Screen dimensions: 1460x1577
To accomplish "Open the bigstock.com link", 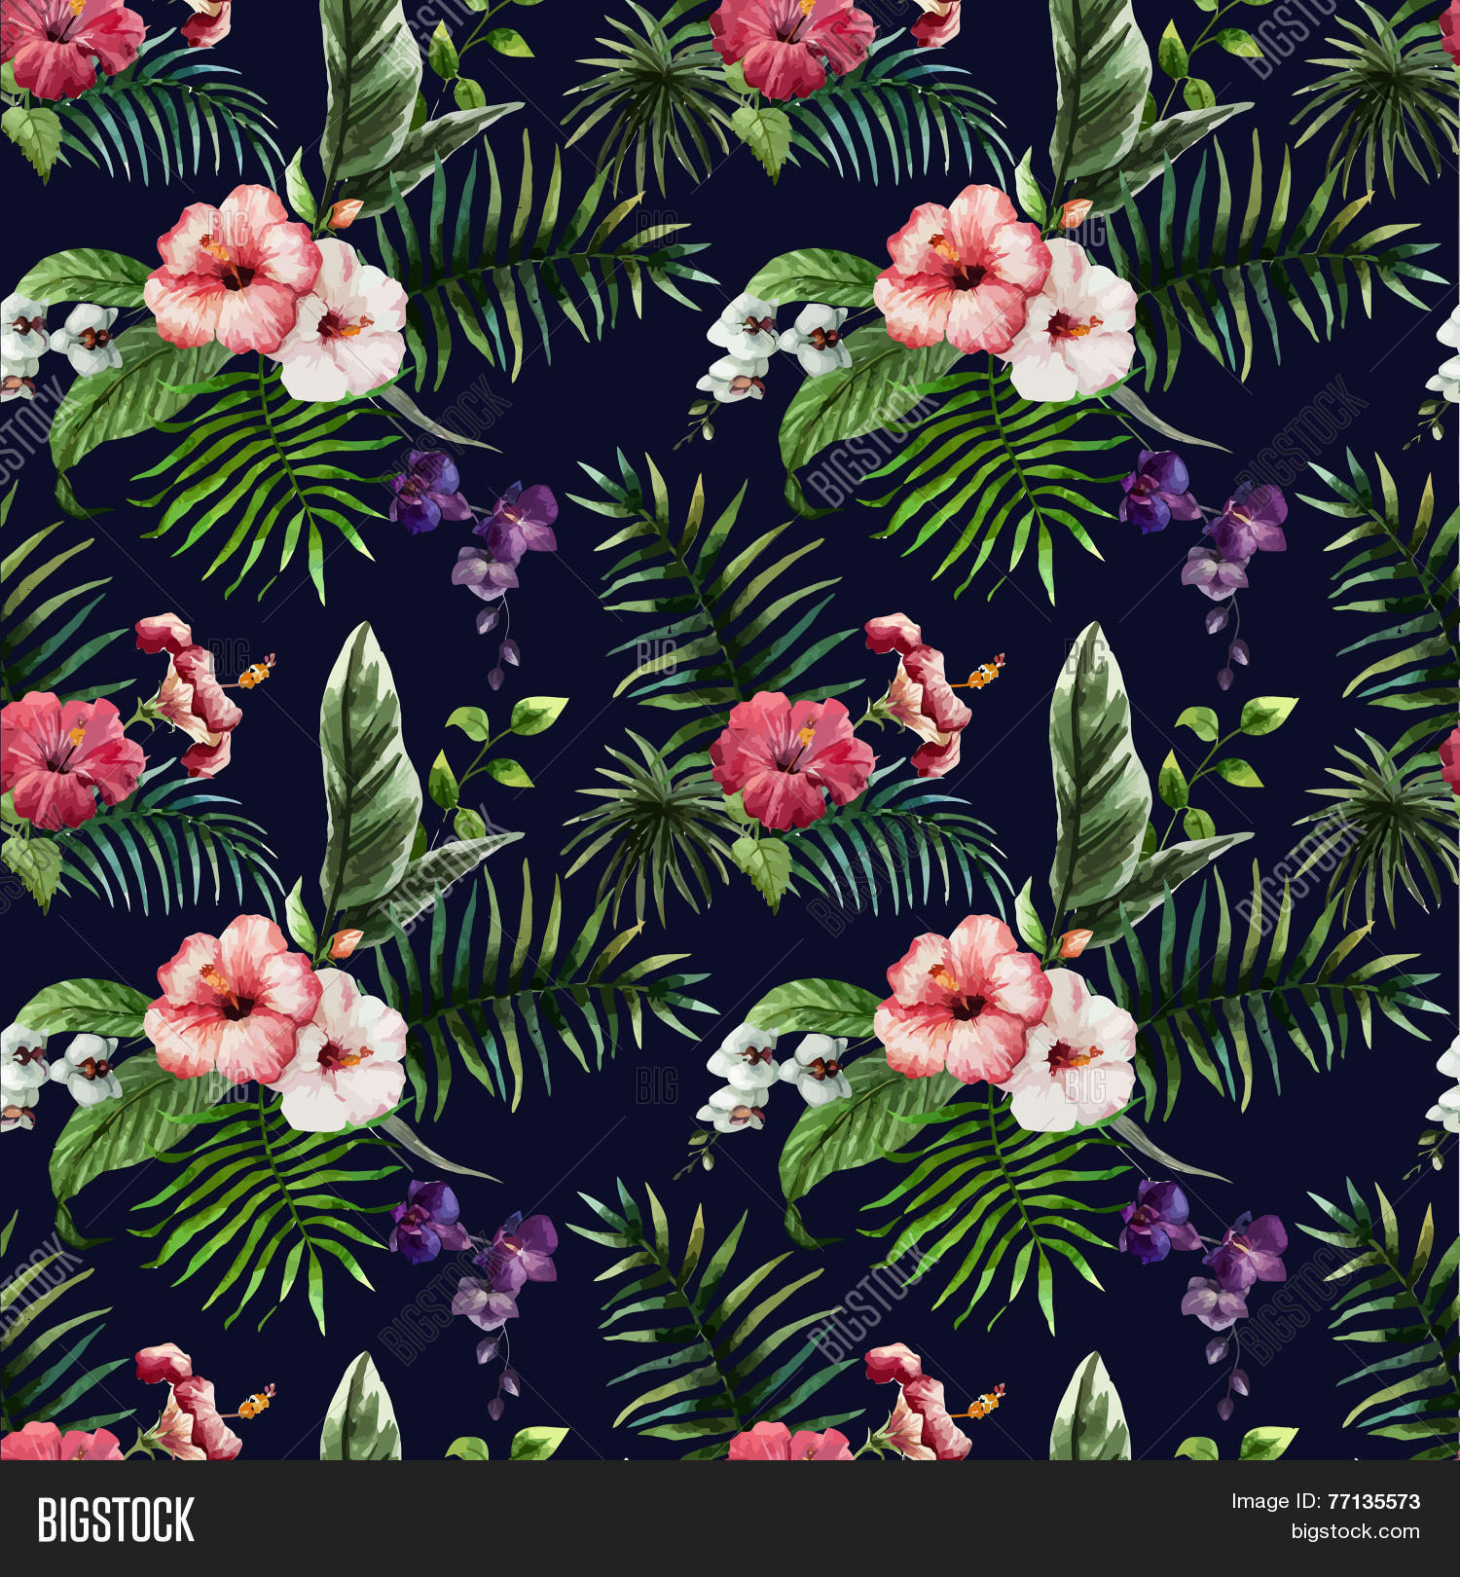I will click(x=1355, y=1531).
